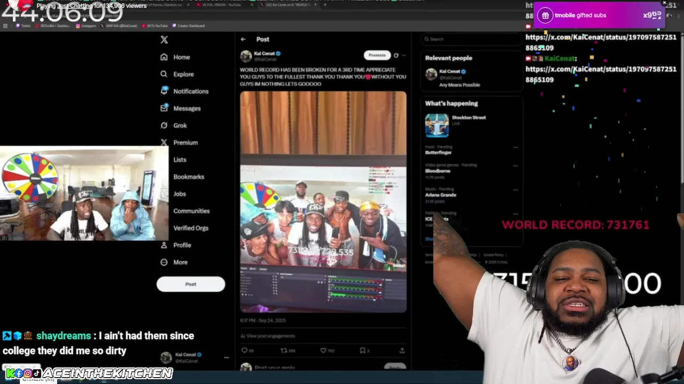Screen dimensions: 684x384
Task: Open the Bloodborne trending topic
Action: [438, 171]
